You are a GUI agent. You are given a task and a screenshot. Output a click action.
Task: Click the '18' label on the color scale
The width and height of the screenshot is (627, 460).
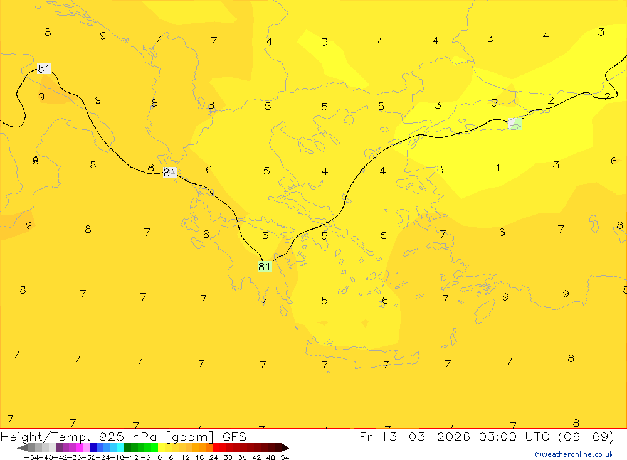(199, 457)
